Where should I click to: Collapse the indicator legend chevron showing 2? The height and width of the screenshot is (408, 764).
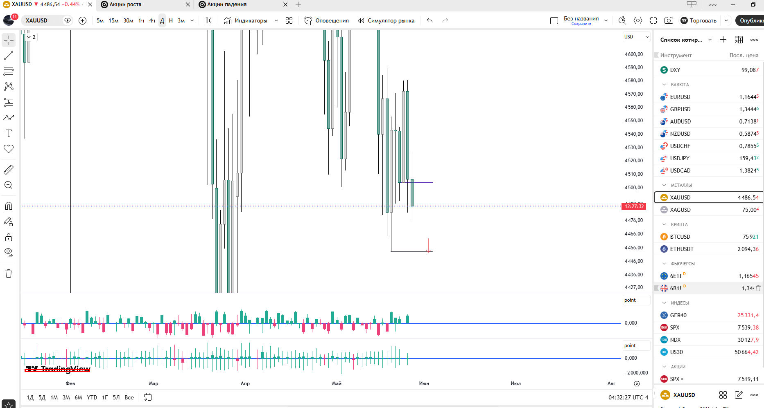click(x=32, y=37)
